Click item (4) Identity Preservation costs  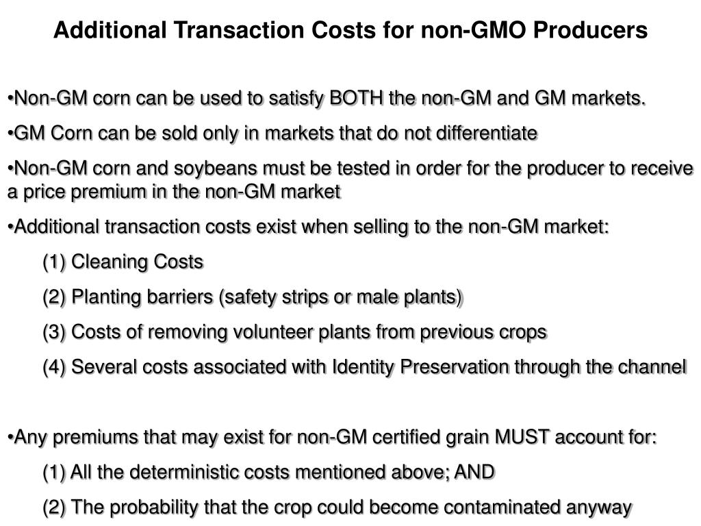pos(364,367)
